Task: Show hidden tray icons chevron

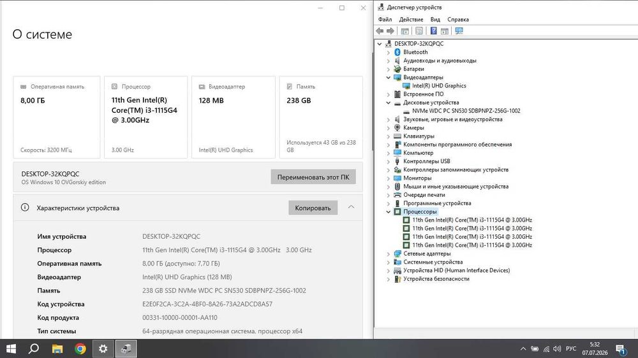Action: pyautogui.click(x=523, y=349)
